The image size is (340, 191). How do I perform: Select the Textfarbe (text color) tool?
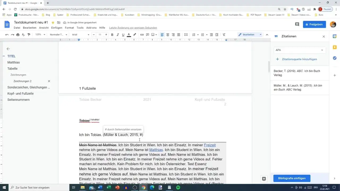click(129, 34)
